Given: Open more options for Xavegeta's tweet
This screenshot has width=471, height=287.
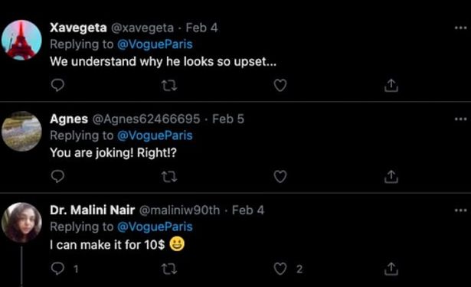Looking at the screenshot, I should pyautogui.click(x=460, y=28).
